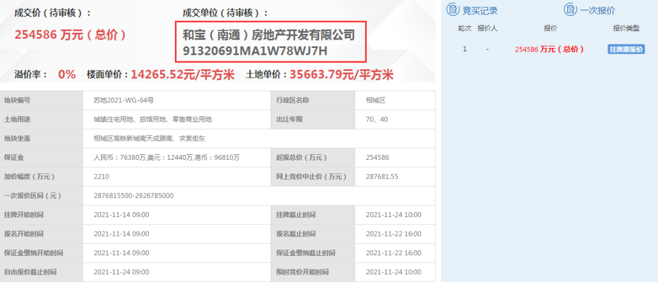Viewport: 658px width, 282px height.
Task: Click the 报价类型 column header
Action: (626, 29)
